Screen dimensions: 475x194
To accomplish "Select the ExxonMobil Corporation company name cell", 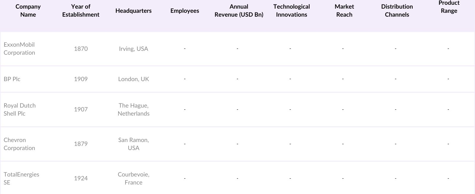I will (x=19, y=49).
